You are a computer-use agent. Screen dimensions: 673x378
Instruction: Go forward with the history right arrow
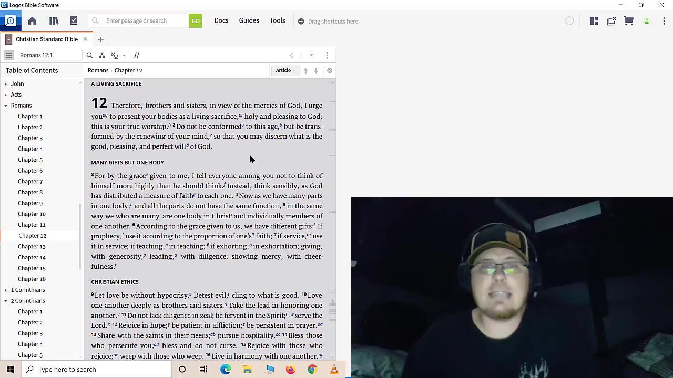[301, 55]
